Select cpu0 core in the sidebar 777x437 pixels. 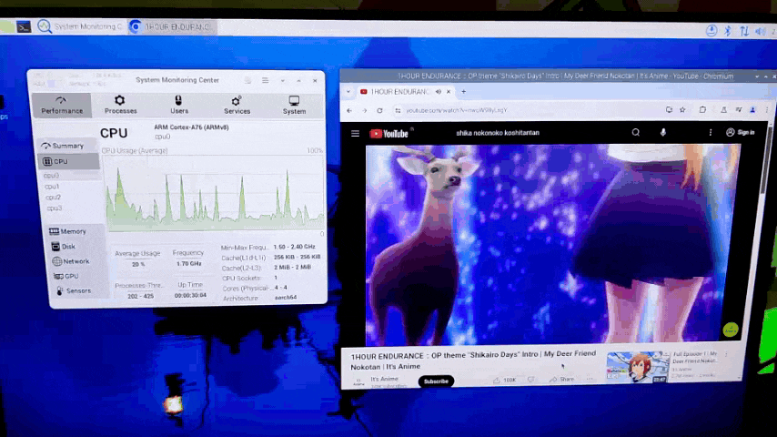(52, 175)
